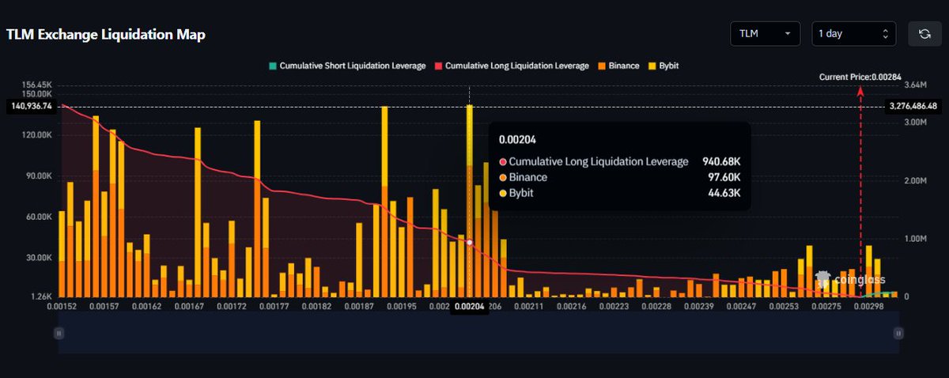Click the 90.00K left axis label

tap(39, 176)
